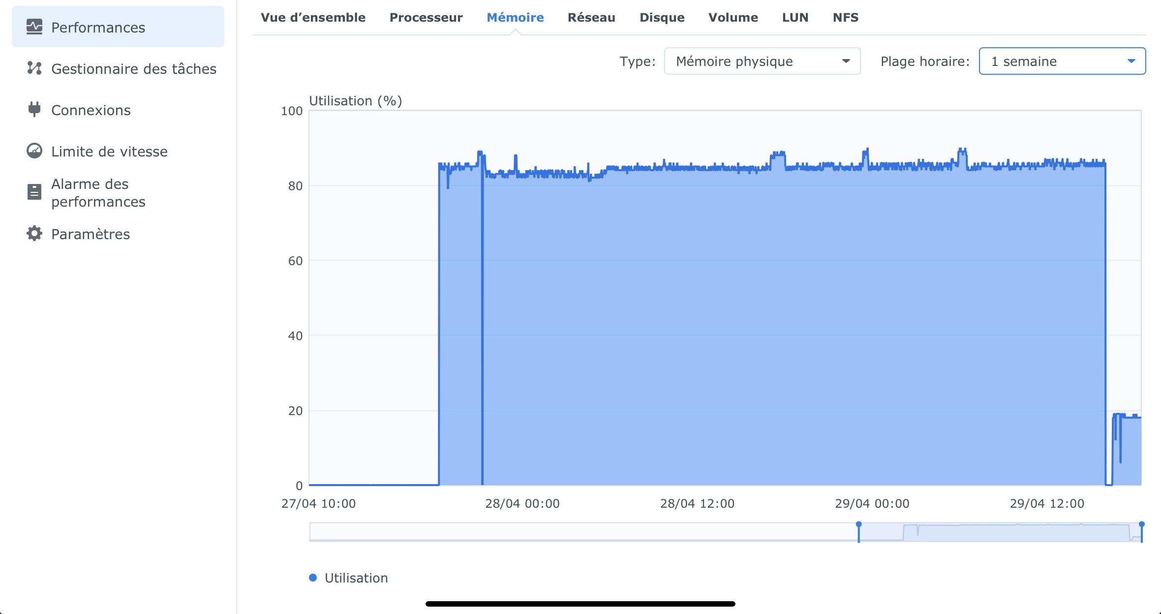
Task: Click the Alarme des performances icon
Action: pos(34,192)
